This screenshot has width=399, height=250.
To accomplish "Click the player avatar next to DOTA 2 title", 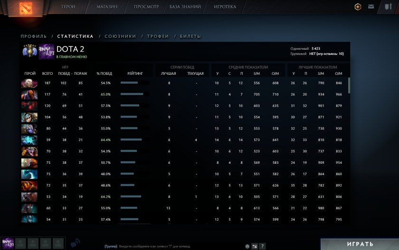I will (47, 51).
